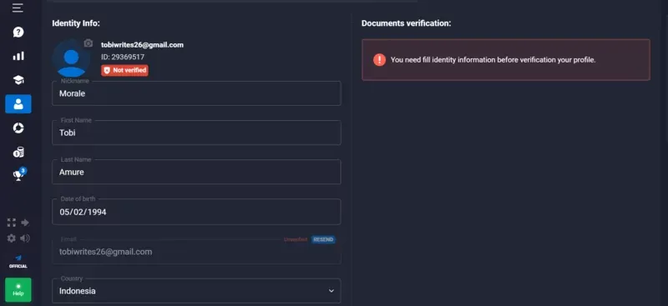Screen dimensions: 668x306
Task: Click the profile avatar picture
Action: point(71,59)
